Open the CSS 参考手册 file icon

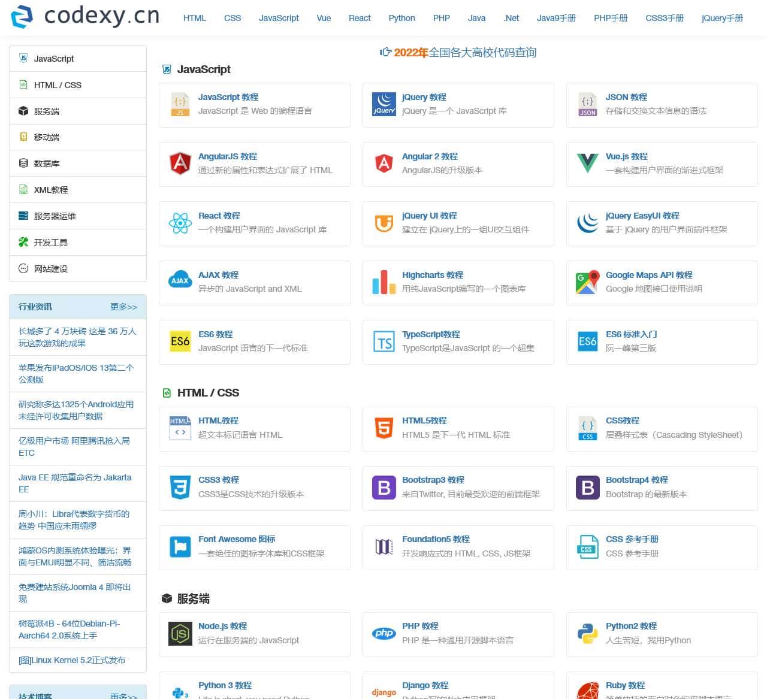point(588,547)
